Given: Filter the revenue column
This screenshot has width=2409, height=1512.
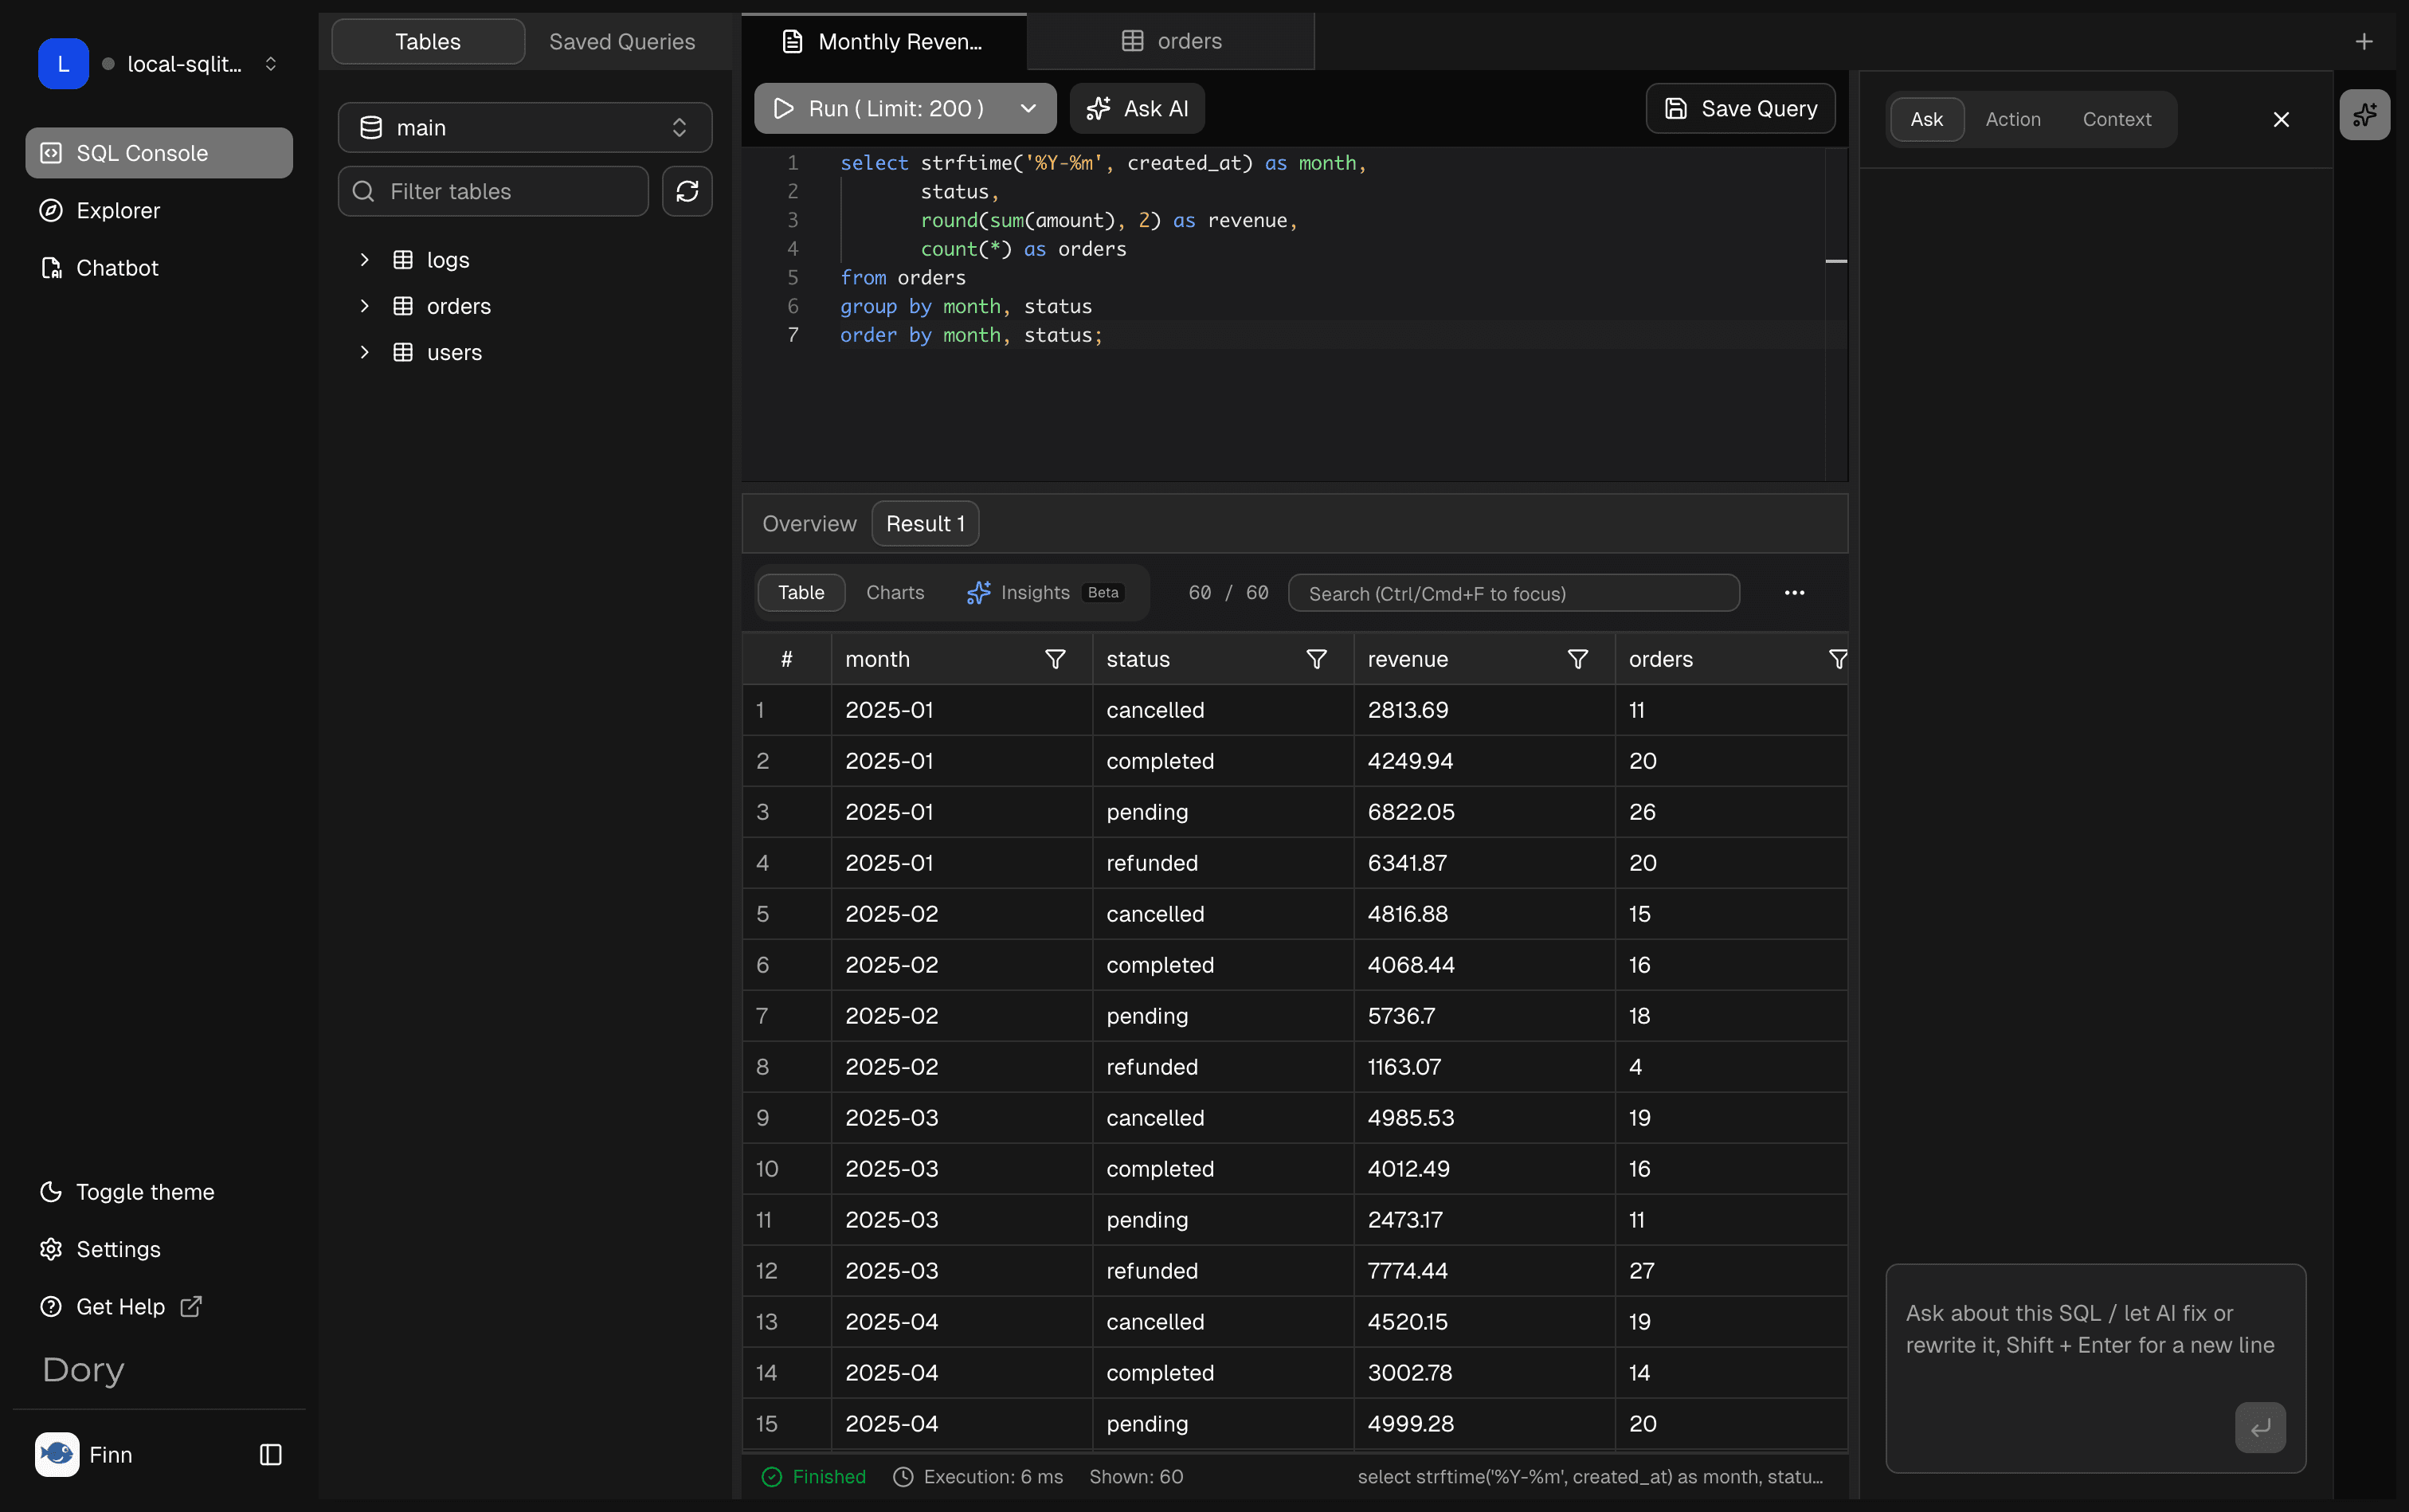Looking at the screenshot, I should coord(1577,659).
